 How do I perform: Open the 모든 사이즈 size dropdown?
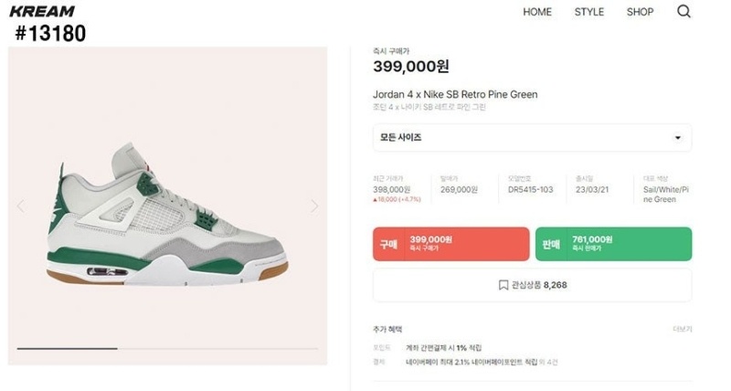(532, 138)
